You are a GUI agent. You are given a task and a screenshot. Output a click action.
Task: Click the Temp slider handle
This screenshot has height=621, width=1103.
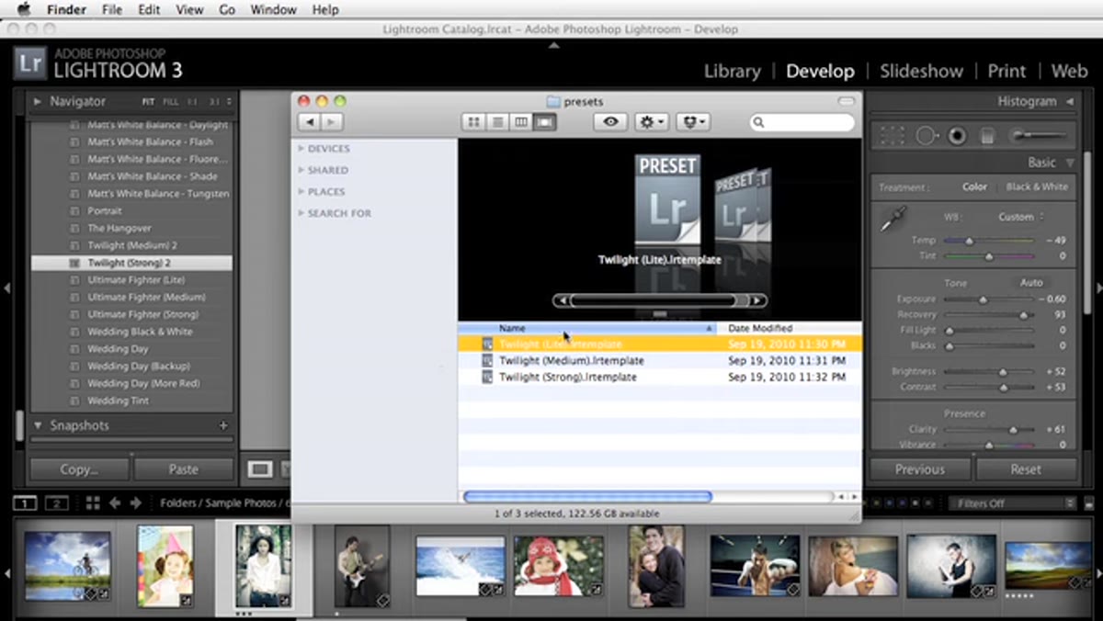pos(970,241)
